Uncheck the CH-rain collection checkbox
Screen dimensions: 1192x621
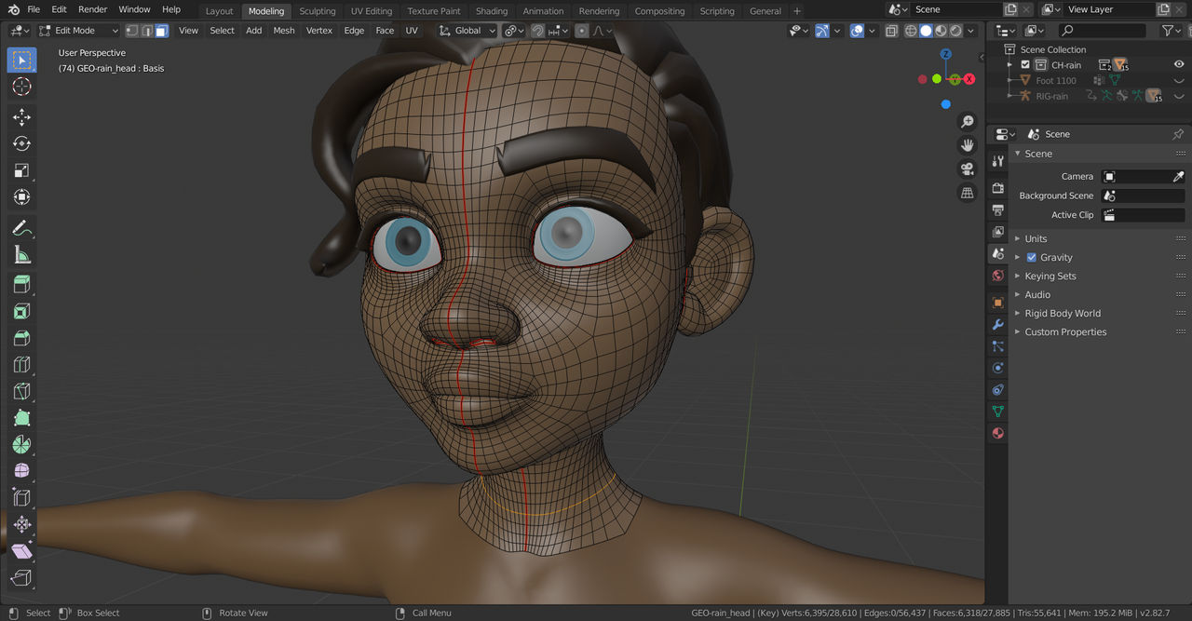[x=1025, y=65]
